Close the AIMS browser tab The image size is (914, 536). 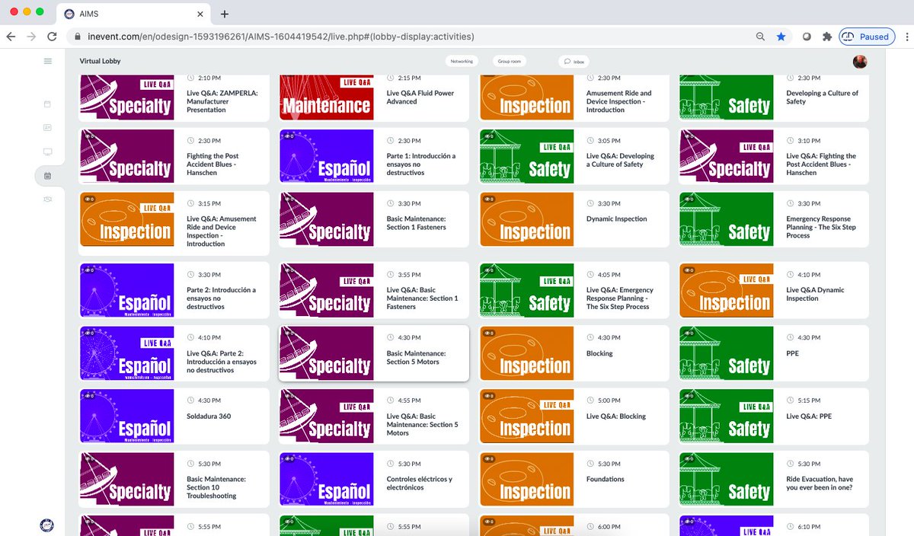(x=200, y=14)
